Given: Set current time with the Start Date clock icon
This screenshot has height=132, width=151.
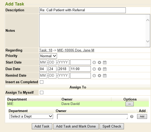Looking at the screenshot, I should click(x=94, y=62).
